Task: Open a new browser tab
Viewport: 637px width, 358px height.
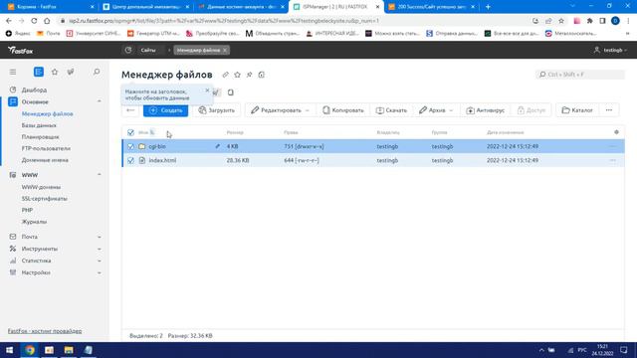Action: [x=488, y=7]
